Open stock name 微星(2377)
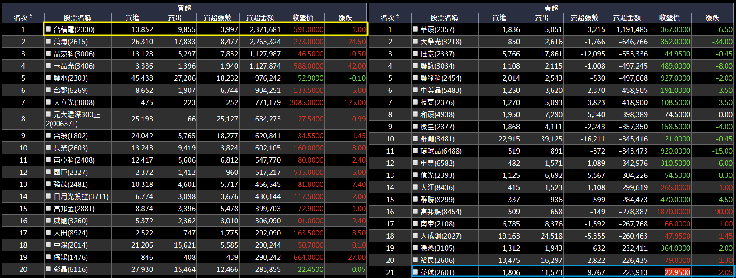 (x=437, y=127)
